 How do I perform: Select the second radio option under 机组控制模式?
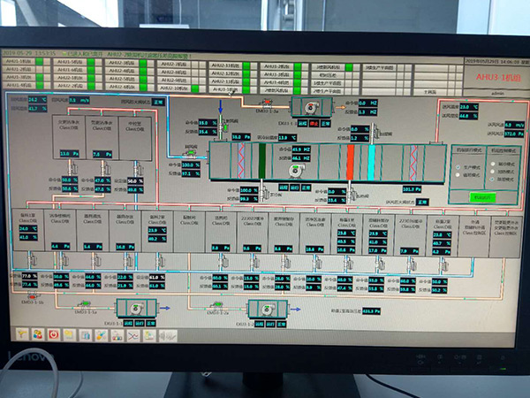click(493, 172)
